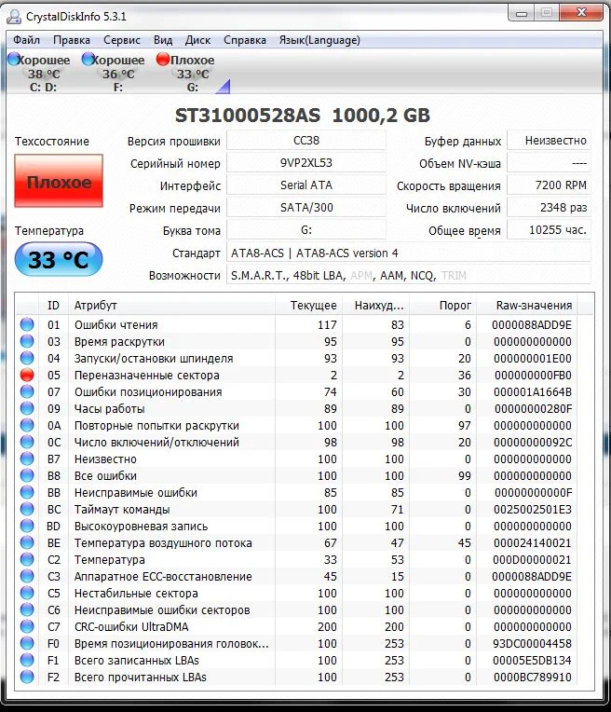The width and height of the screenshot is (611, 712).
Task: Click the interface field Serial ATA
Action: pos(306,185)
